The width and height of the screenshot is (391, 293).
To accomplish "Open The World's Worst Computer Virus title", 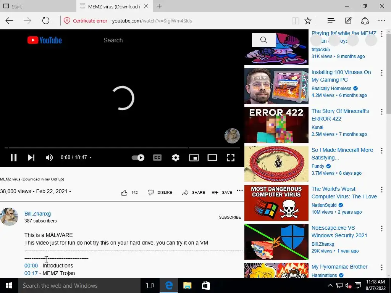I will [x=344, y=193].
